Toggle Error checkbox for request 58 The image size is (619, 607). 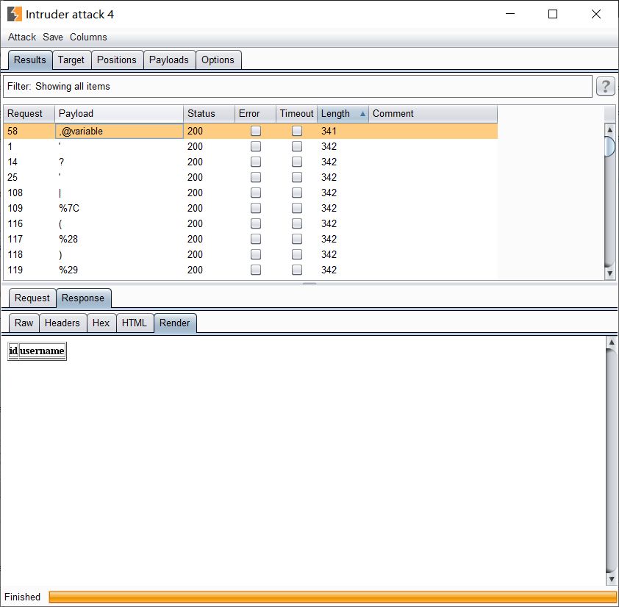(256, 131)
